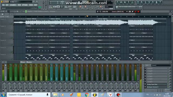Image resolution: width=173 pixels, height=97 pixels.
Task: Pause recording with Bandicam red pause button
Action: pyautogui.click(x=135, y=12)
